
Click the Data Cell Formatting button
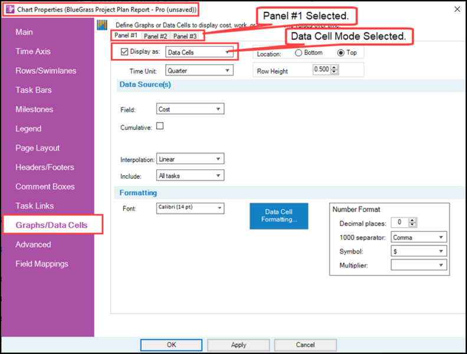[x=279, y=216]
